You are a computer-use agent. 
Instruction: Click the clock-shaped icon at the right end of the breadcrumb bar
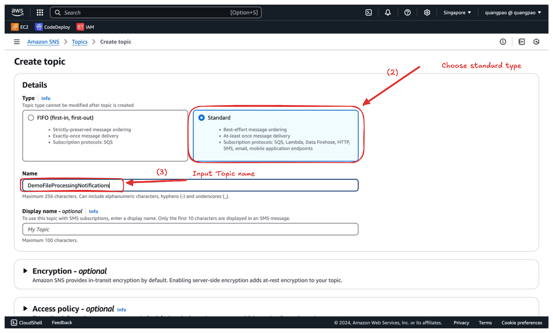pos(536,42)
